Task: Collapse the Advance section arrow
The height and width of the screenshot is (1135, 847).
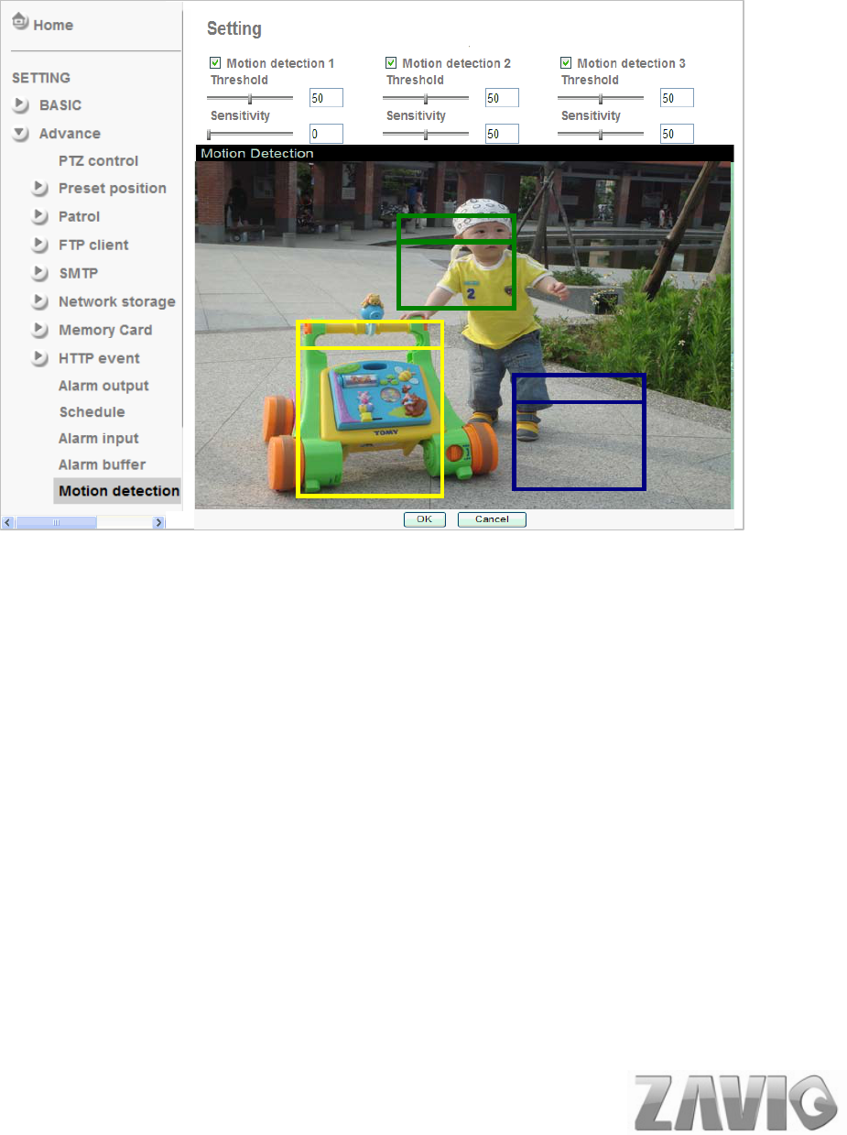Action: pyautogui.click(x=20, y=134)
